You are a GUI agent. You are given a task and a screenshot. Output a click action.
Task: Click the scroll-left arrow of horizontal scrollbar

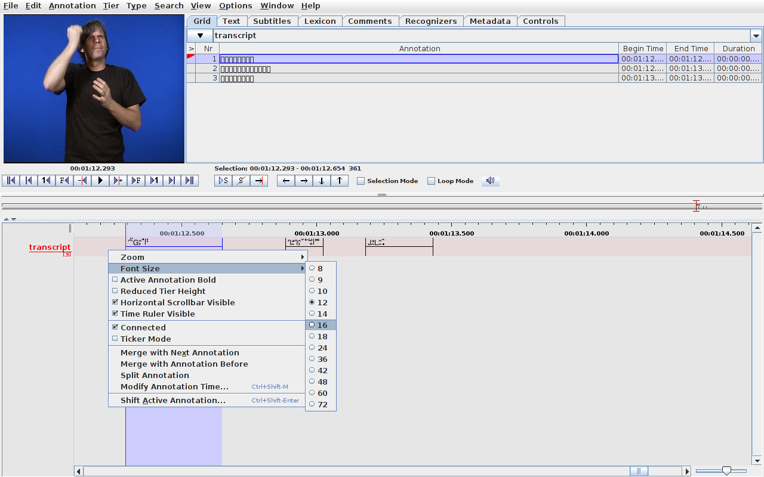(79, 472)
